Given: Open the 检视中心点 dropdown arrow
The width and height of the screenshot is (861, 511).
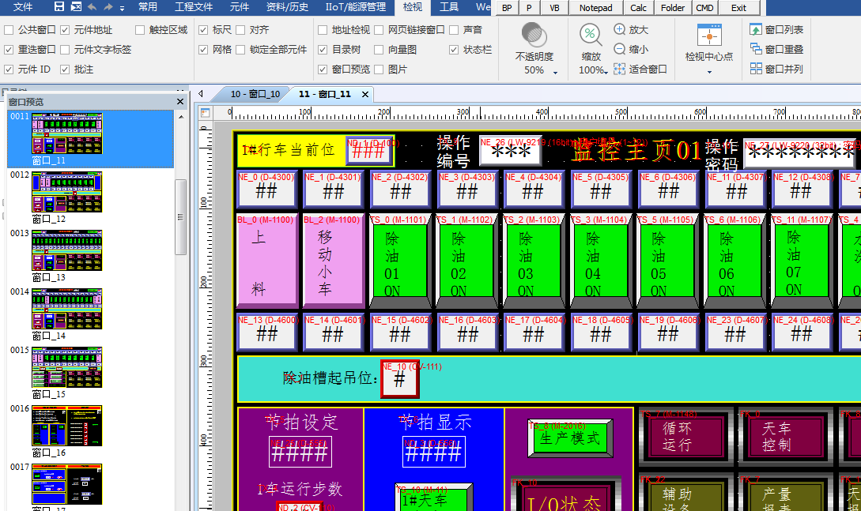Looking at the screenshot, I should click(708, 72).
